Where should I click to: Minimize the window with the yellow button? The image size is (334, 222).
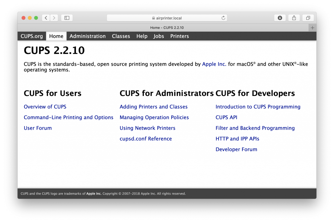(x=30, y=18)
